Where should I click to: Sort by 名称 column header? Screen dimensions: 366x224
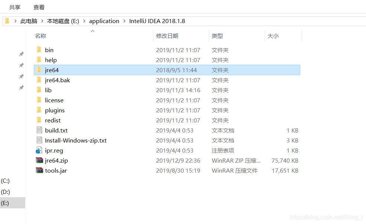pos(41,36)
